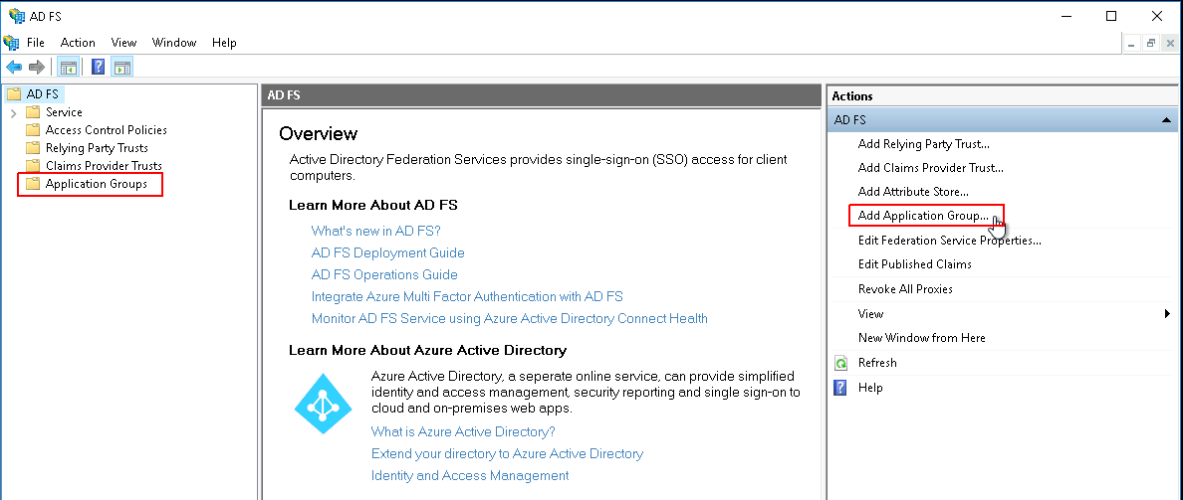Open the Window menu

pyautogui.click(x=174, y=43)
